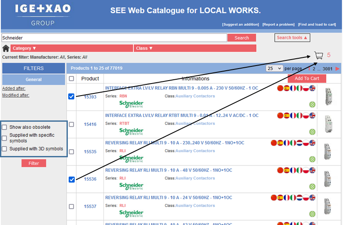
Task: Go to last page 3081
Action: click(328, 69)
